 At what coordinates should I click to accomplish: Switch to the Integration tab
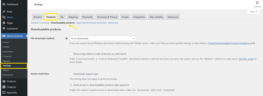pyautogui.click(x=139, y=17)
